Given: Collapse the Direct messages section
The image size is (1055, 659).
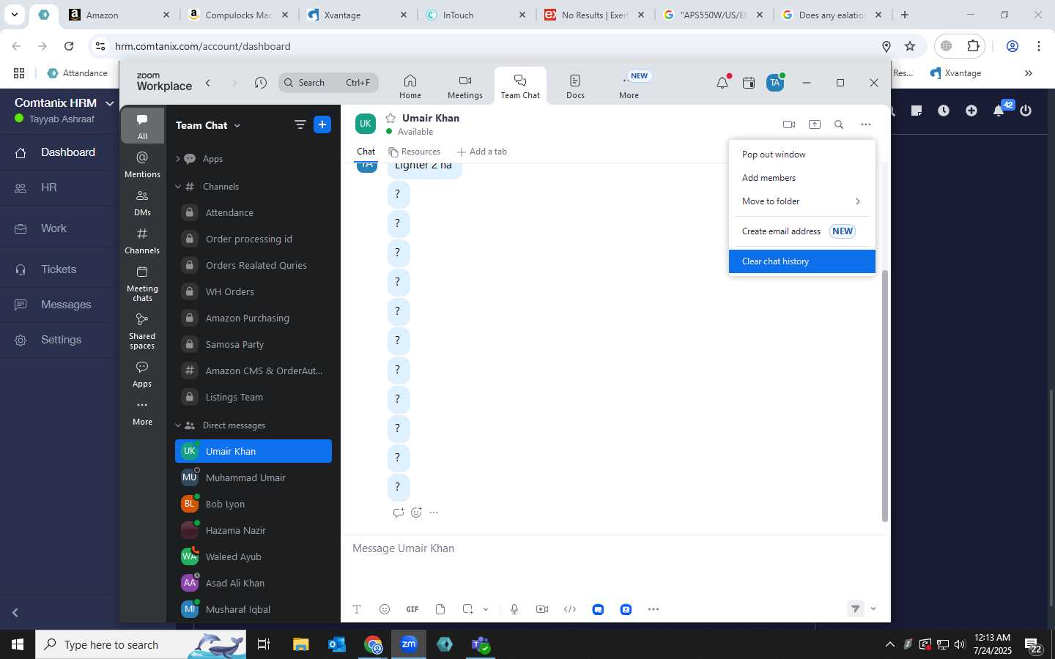Looking at the screenshot, I should click(178, 425).
